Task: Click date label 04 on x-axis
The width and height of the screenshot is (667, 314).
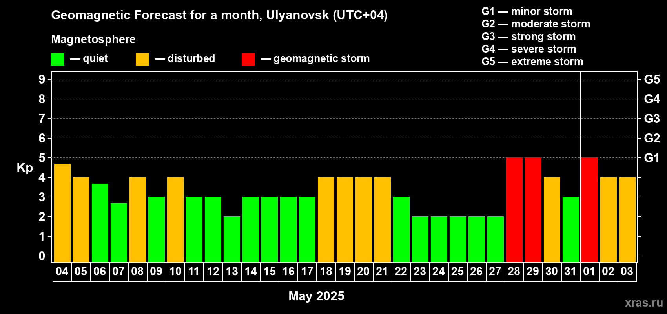Action: (x=62, y=272)
